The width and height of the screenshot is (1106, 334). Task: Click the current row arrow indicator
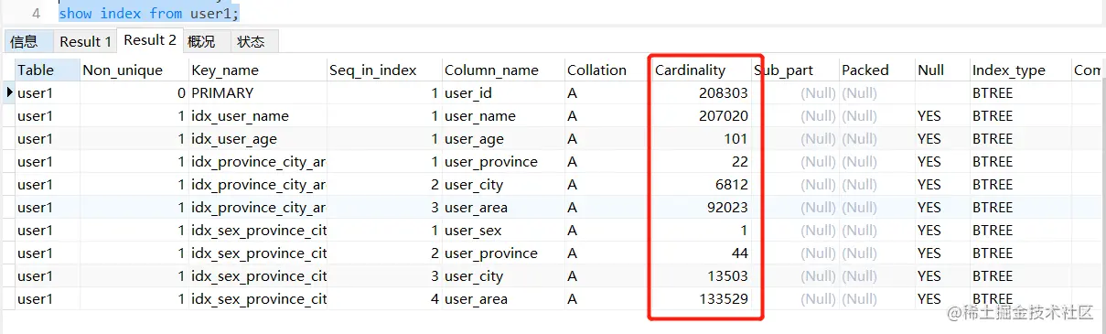(9, 92)
